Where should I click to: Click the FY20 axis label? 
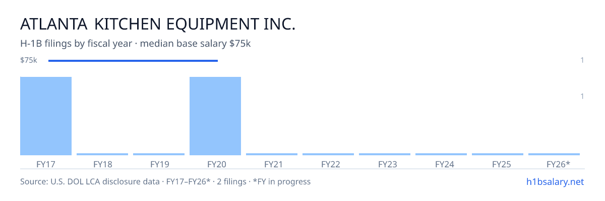(215, 164)
